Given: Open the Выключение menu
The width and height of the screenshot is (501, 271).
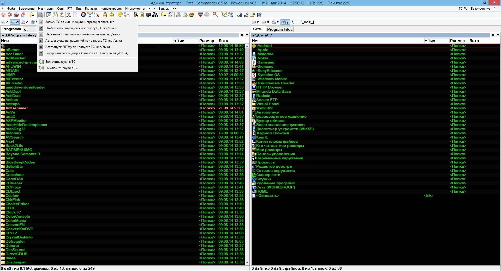Looking at the screenshot, I should tap(480, 9).
